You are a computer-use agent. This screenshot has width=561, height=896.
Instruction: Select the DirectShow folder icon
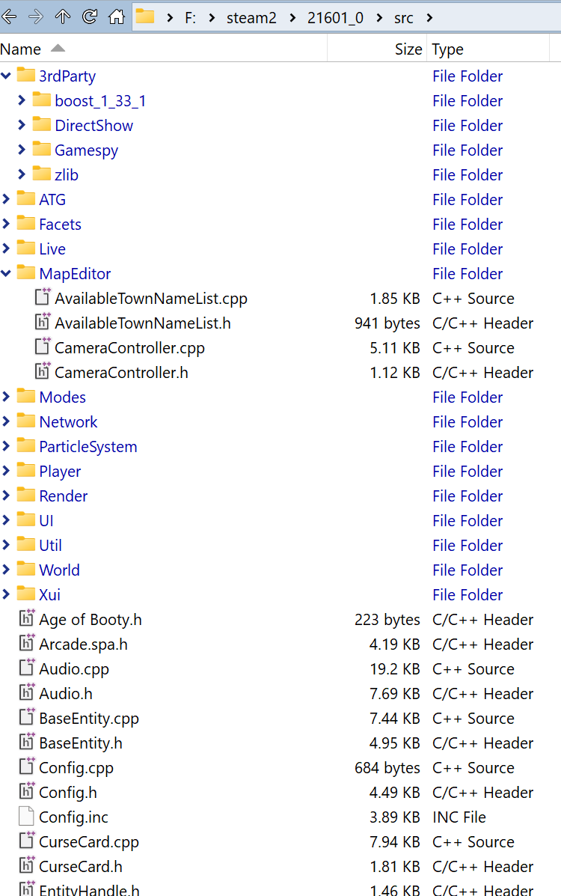tap(42, 124)
